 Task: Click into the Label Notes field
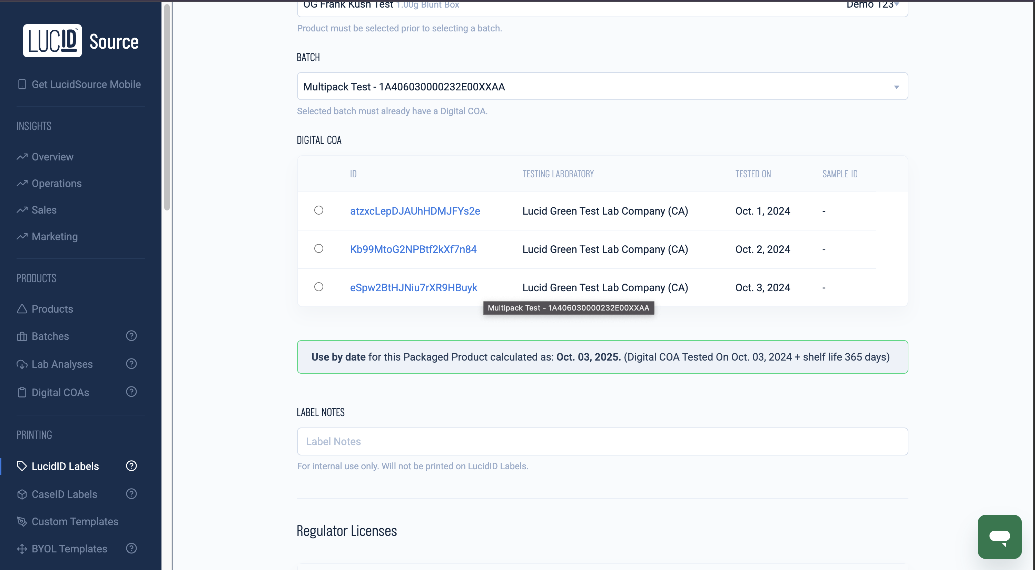pyautogui.click(x=602, y=441)
